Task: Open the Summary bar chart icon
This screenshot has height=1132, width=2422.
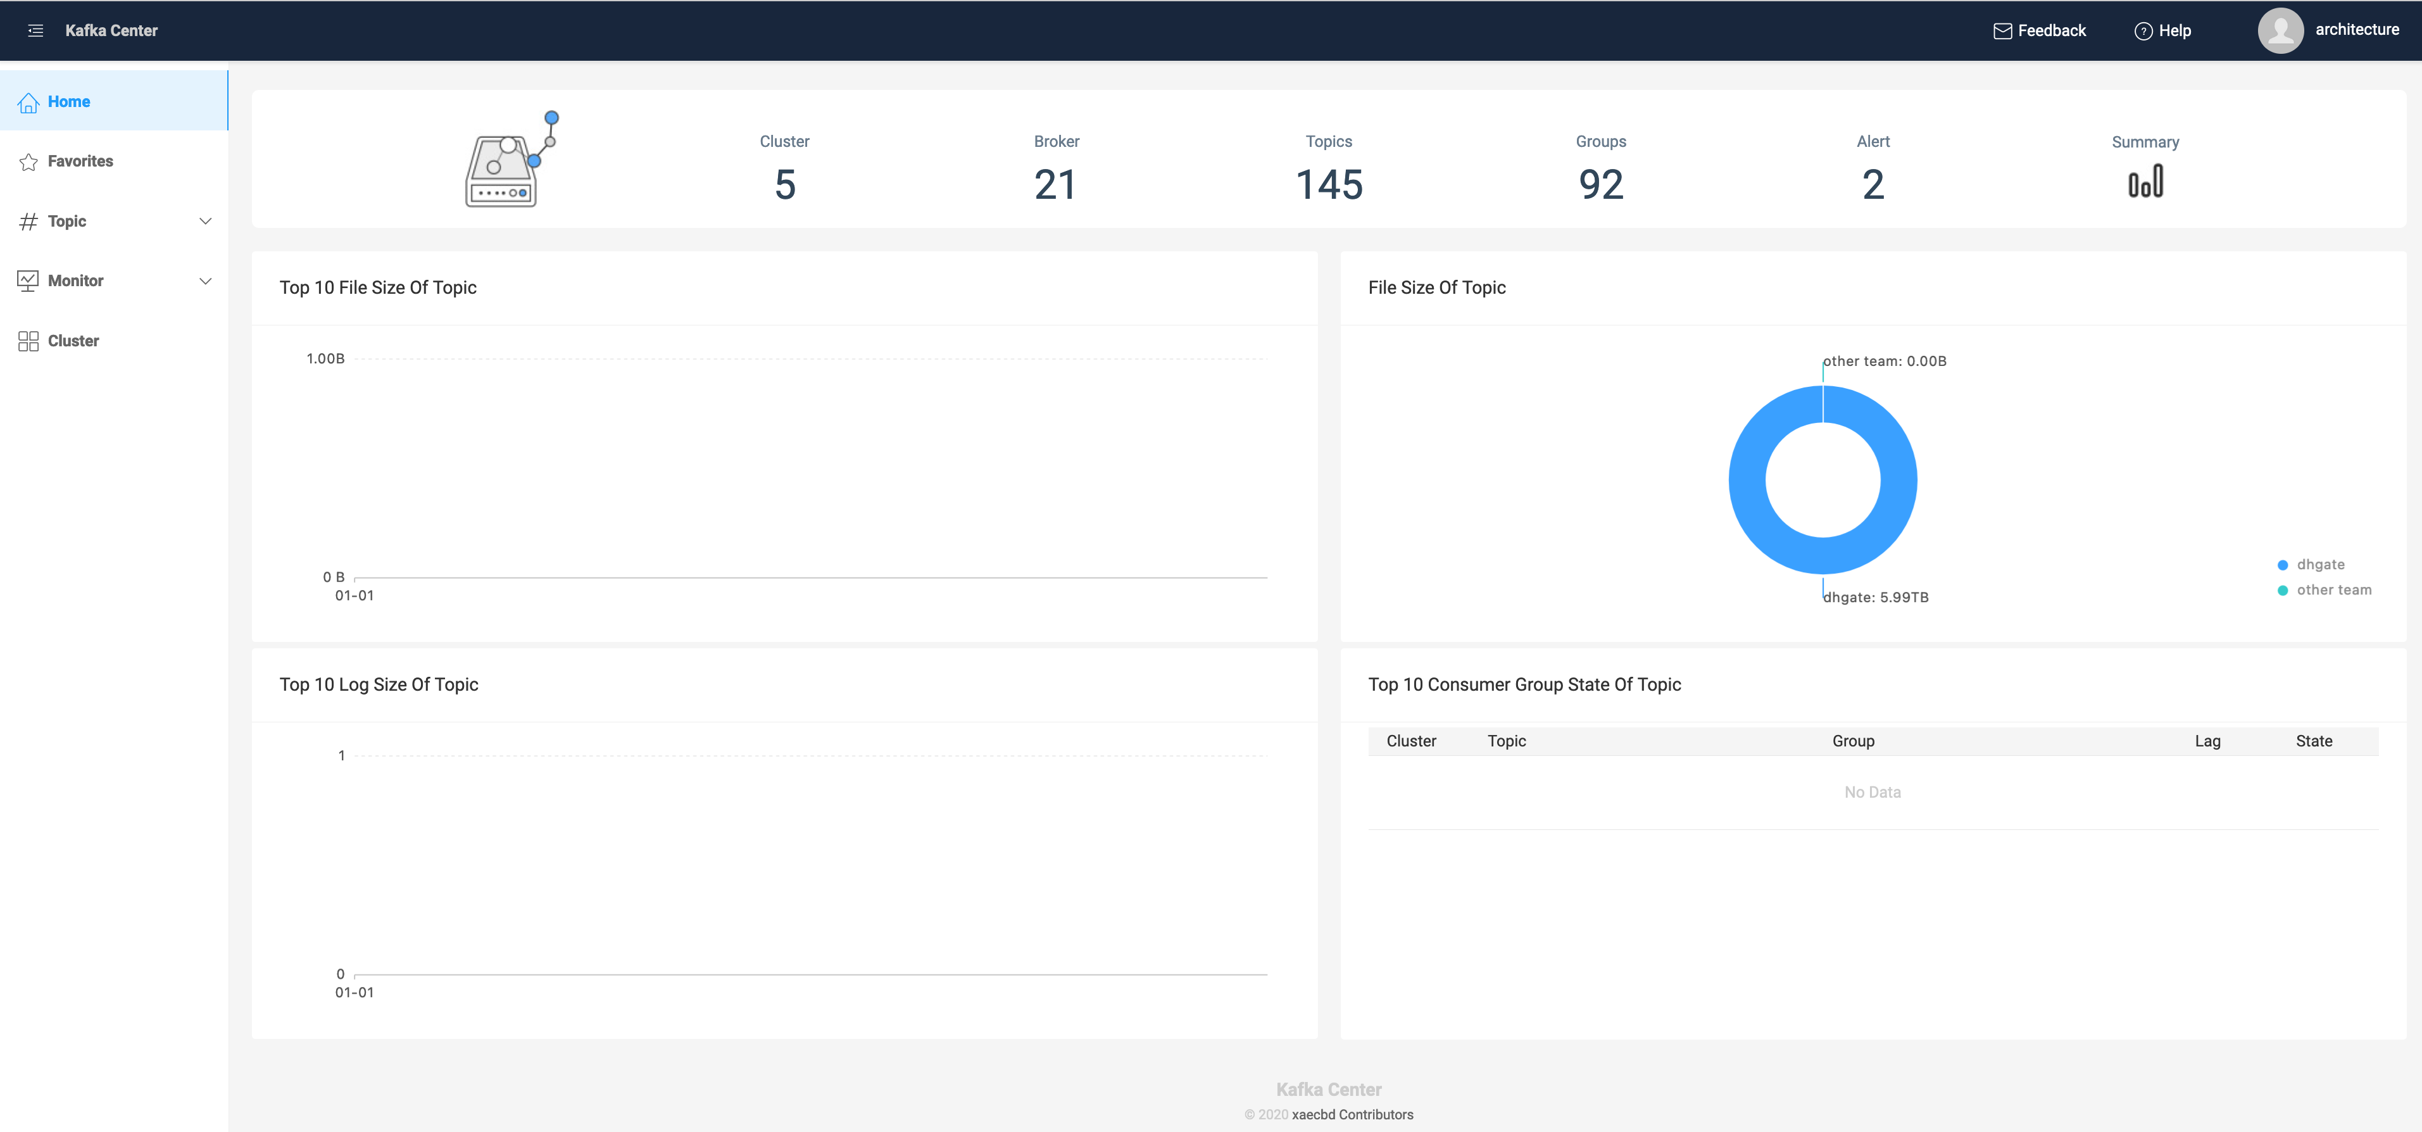Action: [x=2145, y=182]
